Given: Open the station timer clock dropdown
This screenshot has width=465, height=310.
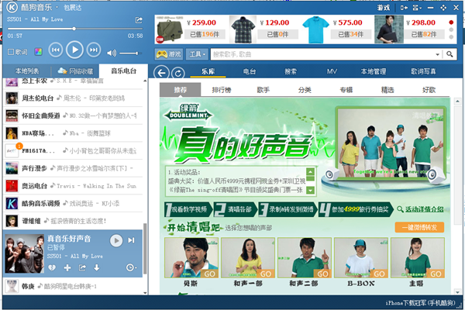Looking at the screenshot, I should (x=132, y=267).
